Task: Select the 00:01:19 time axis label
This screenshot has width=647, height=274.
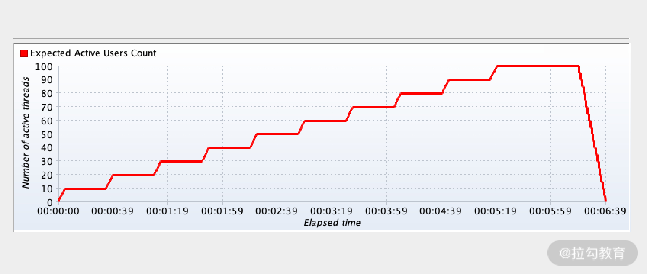Action: [x=167, y=211]
